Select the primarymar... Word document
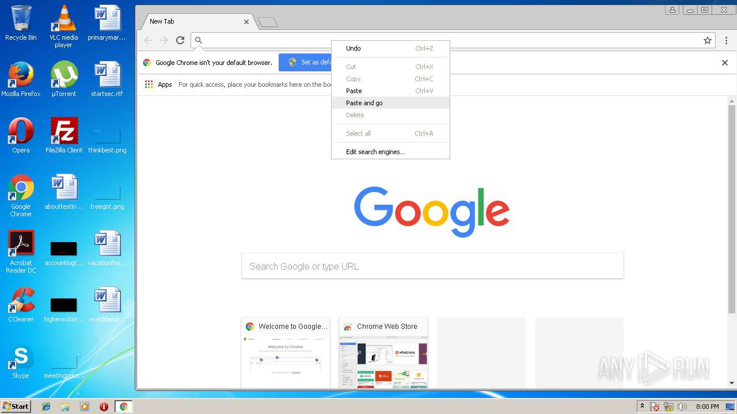The width and height of the screenshot is (737, 414). (x=107, y=23)
